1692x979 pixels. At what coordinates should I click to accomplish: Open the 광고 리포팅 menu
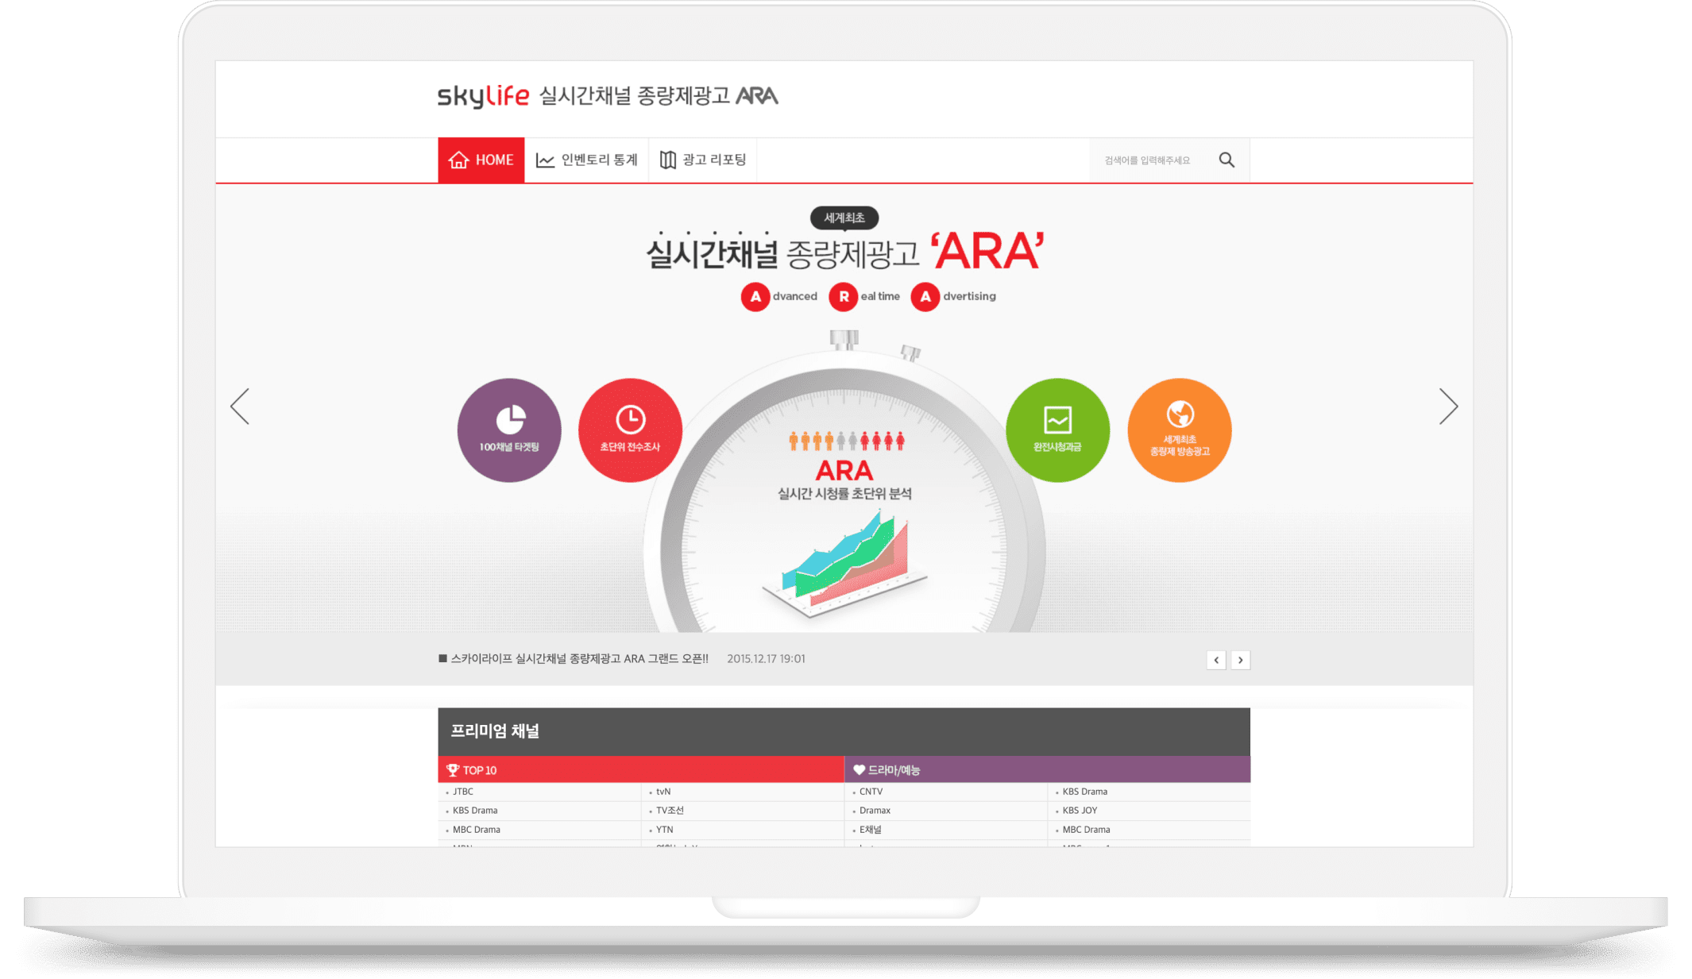tap(703, 160)
